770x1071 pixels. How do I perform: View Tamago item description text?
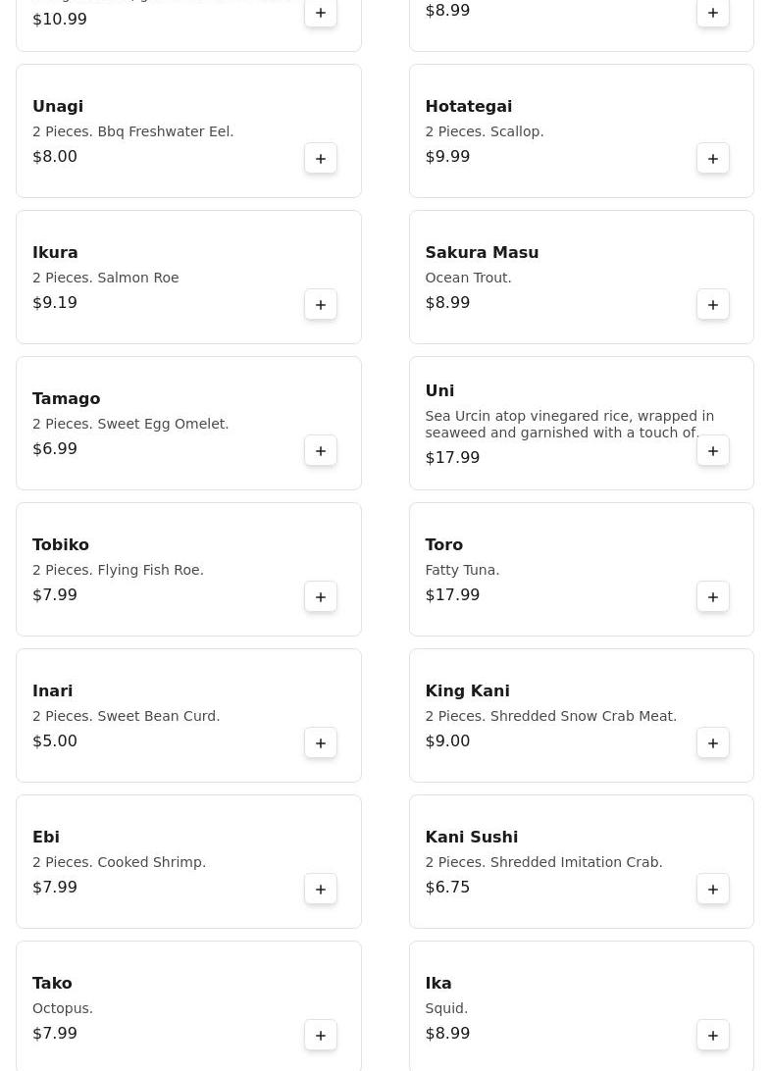(x=130, y=424)
